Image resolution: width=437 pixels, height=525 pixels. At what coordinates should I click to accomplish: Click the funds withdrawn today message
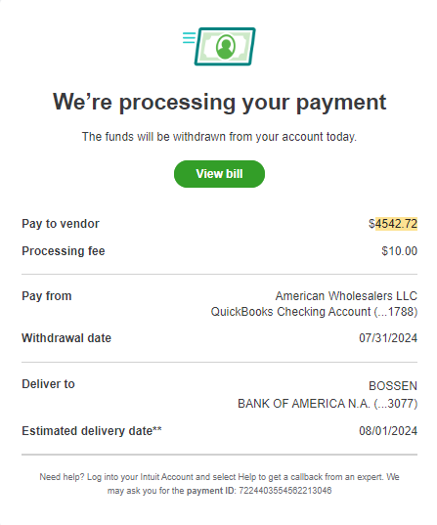(x=219, y=137)
